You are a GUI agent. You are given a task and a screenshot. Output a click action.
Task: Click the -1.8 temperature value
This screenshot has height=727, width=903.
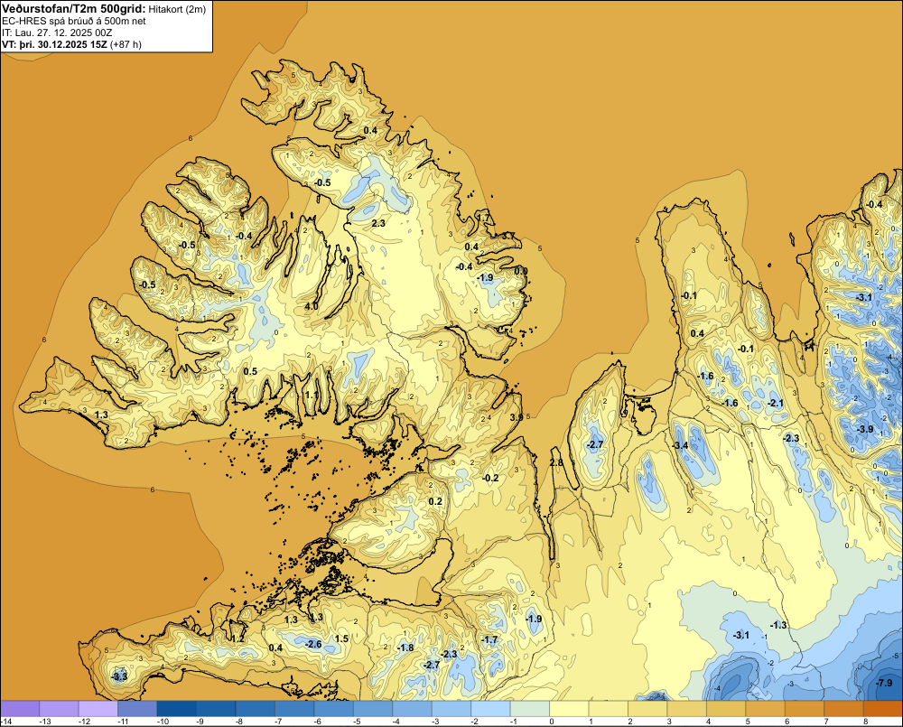[405, 648]
